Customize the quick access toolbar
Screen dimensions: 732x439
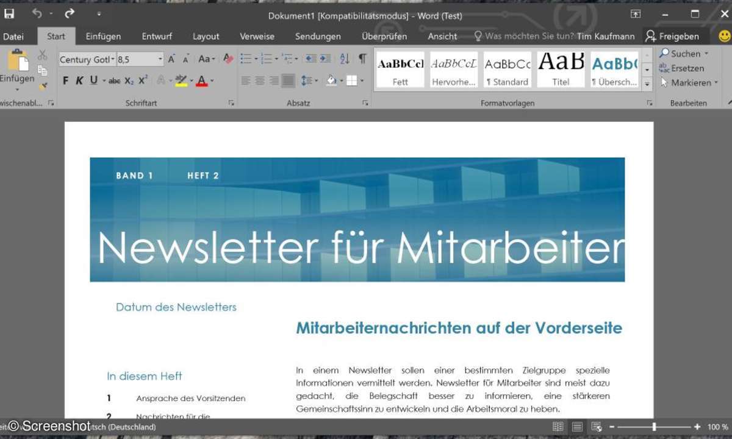click(x=99, y=13)
